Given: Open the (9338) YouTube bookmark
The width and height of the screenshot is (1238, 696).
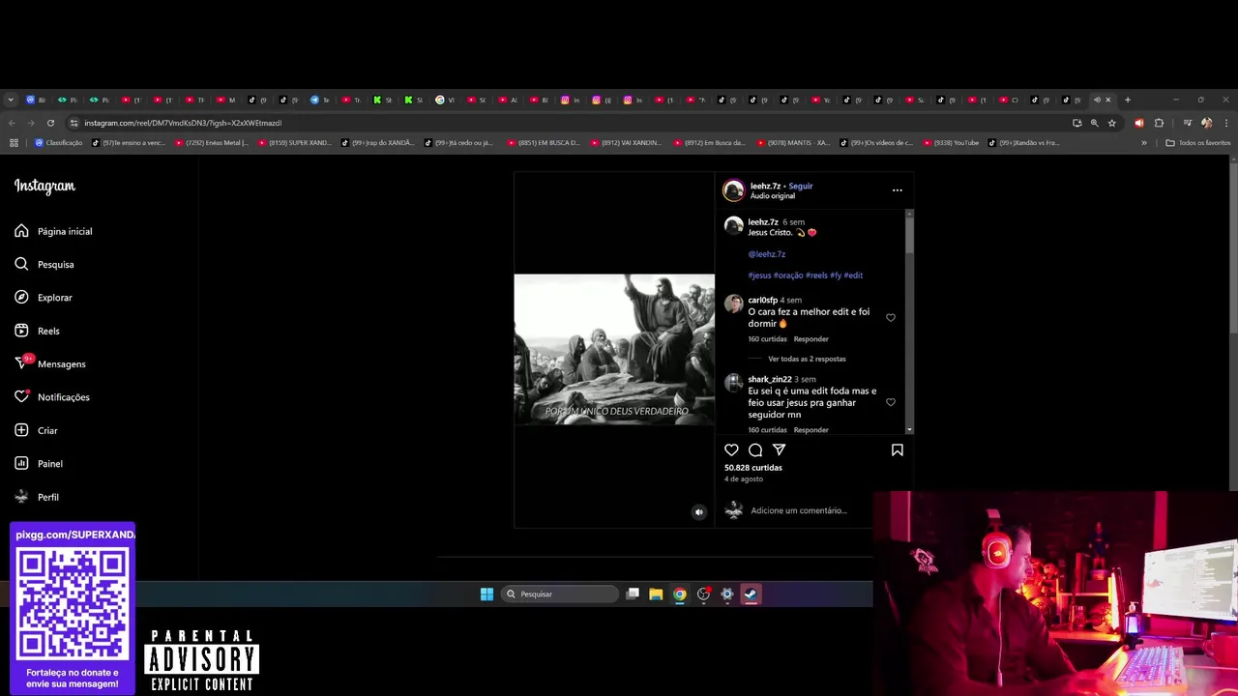Looking at the screenshot, I should pyautogui.click(x=951, y=143).
